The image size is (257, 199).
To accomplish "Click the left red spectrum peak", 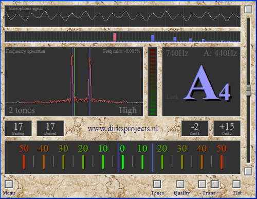I will pos(72,78).
